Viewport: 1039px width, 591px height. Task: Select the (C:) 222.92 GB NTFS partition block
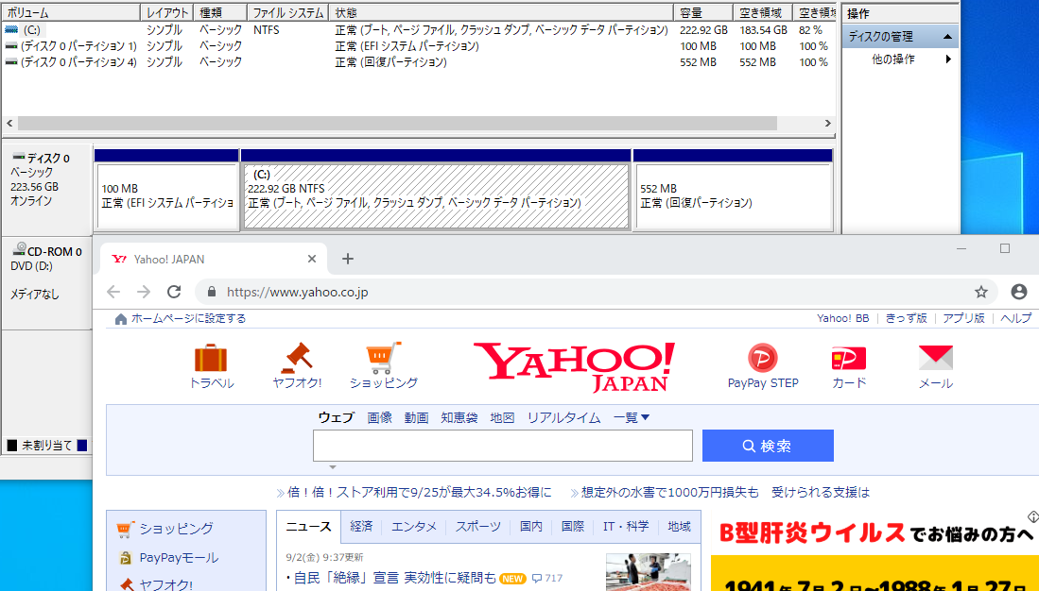pyautogui.click(x=436, y=196)
